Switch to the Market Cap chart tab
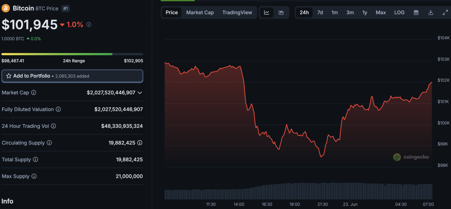 (x=200, y=12)
